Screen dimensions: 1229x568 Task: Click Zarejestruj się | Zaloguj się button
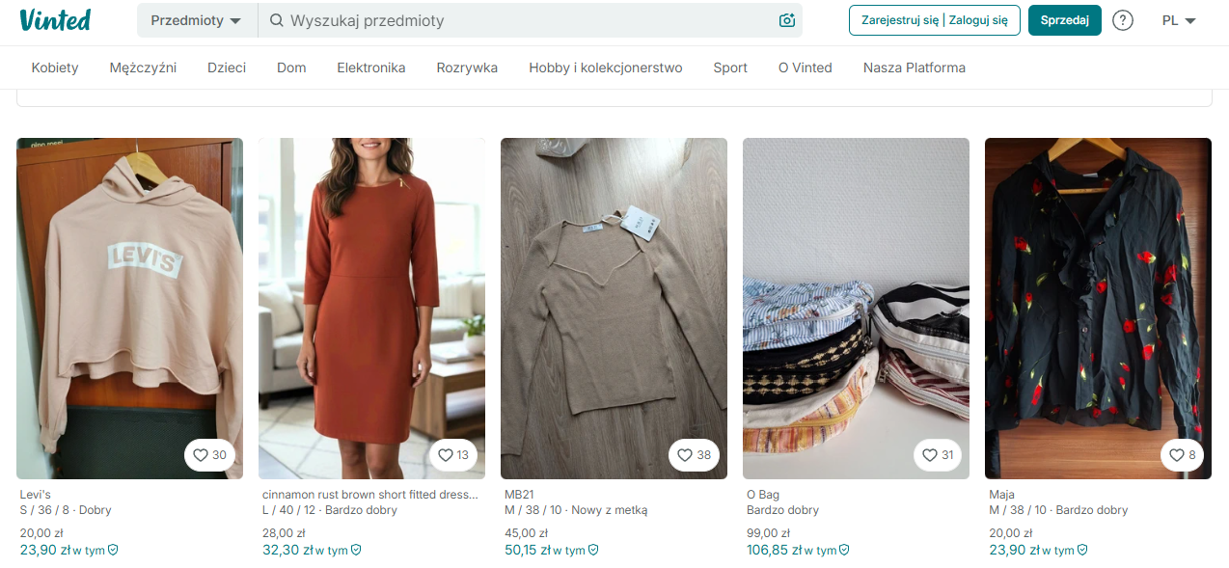coord(934,20)
